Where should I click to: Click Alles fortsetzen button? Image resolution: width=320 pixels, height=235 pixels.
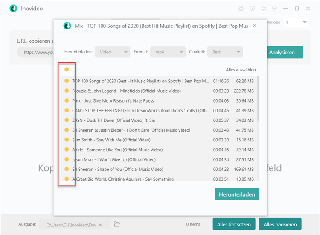click(234, 224)
